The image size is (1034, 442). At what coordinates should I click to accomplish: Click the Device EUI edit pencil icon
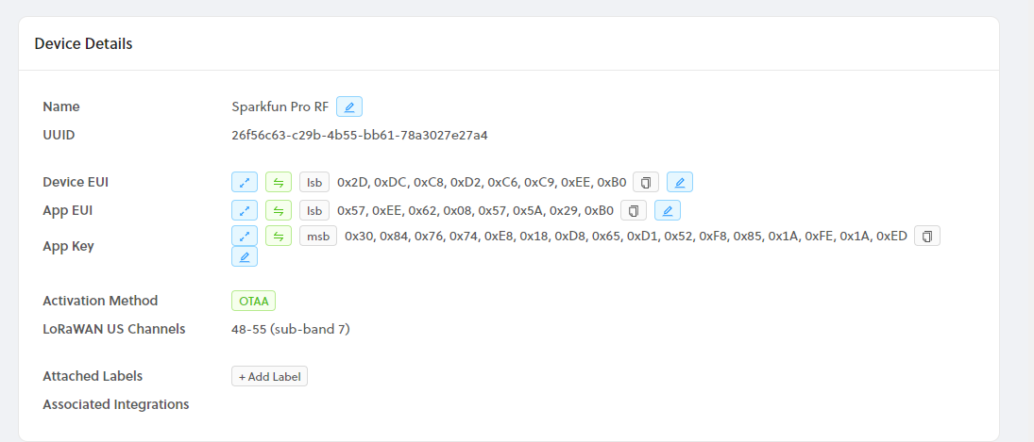pyautogui.click(x=680, y=182)
